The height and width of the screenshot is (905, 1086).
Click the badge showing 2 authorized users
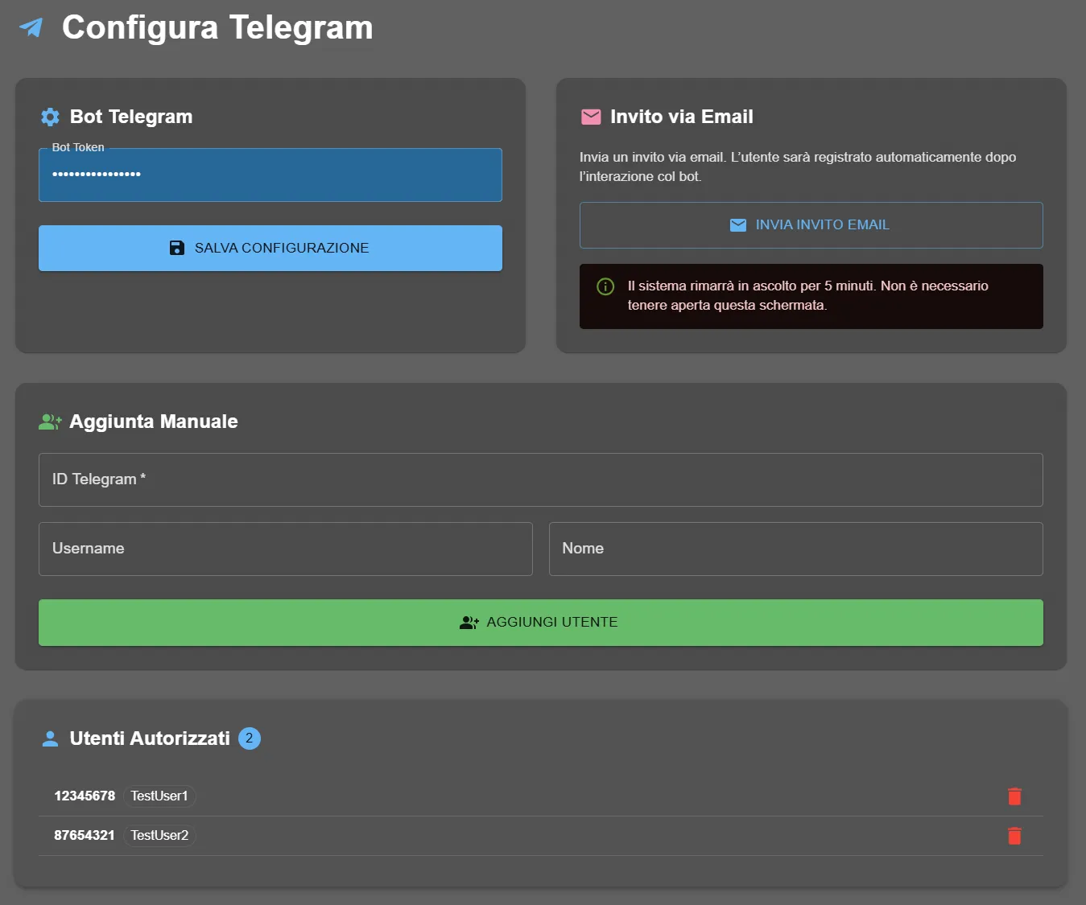pyautogui.click(x=250, y=738)
